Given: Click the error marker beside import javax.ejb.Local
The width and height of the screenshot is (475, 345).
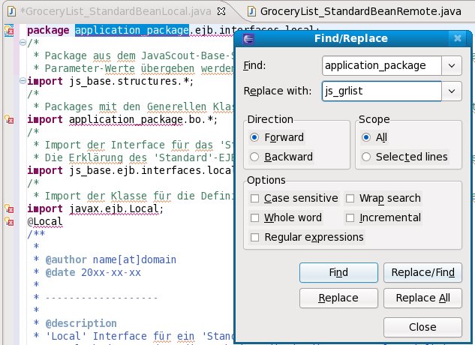Looking at the screenshot, I should (8, 208).
